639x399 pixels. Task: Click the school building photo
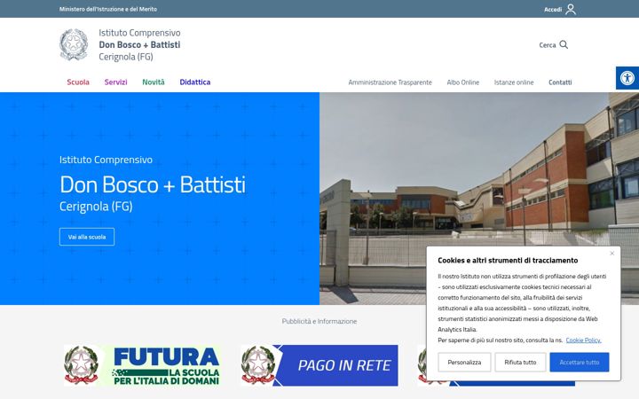tap(479, 199)
